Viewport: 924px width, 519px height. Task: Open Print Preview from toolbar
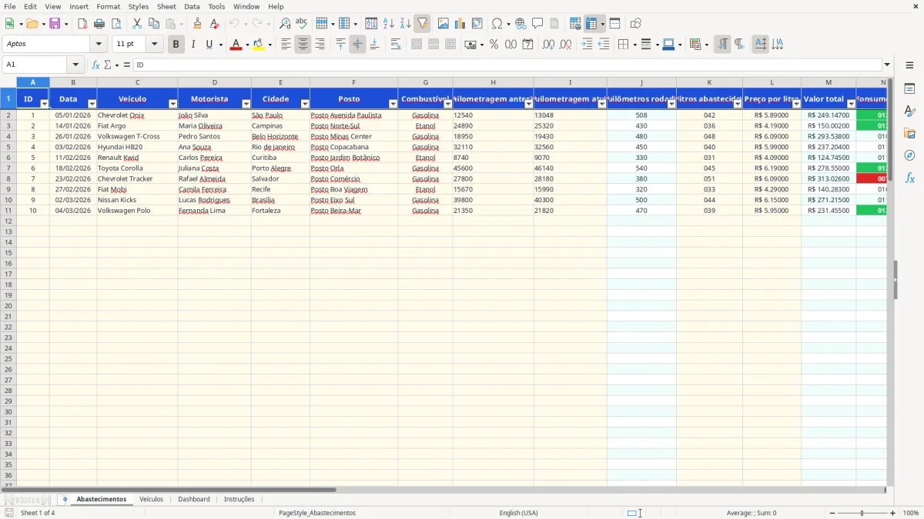click(116, 24)
